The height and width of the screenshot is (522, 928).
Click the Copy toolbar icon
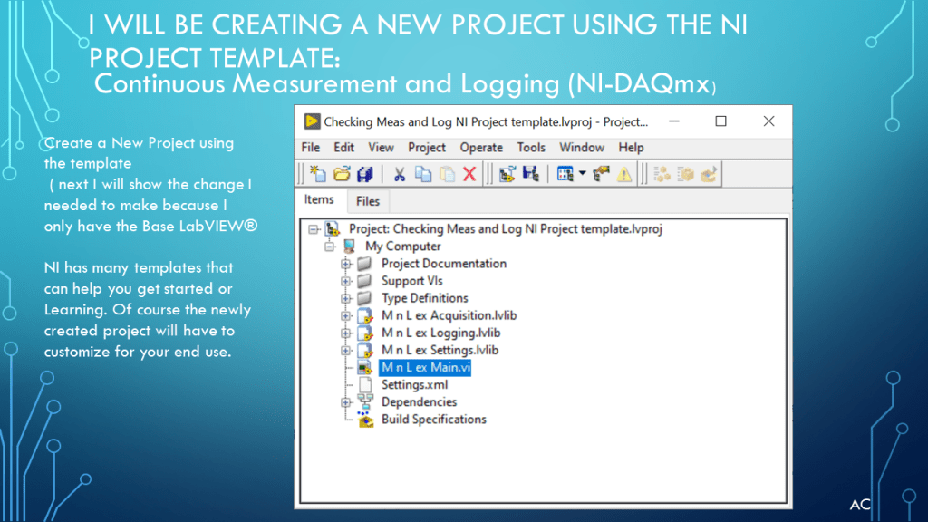click(x=422, y=174)
